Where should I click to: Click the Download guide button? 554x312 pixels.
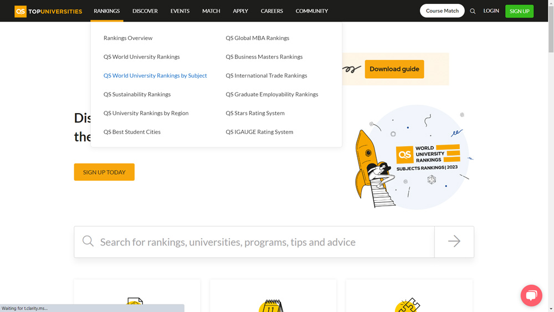coord(394,69)
